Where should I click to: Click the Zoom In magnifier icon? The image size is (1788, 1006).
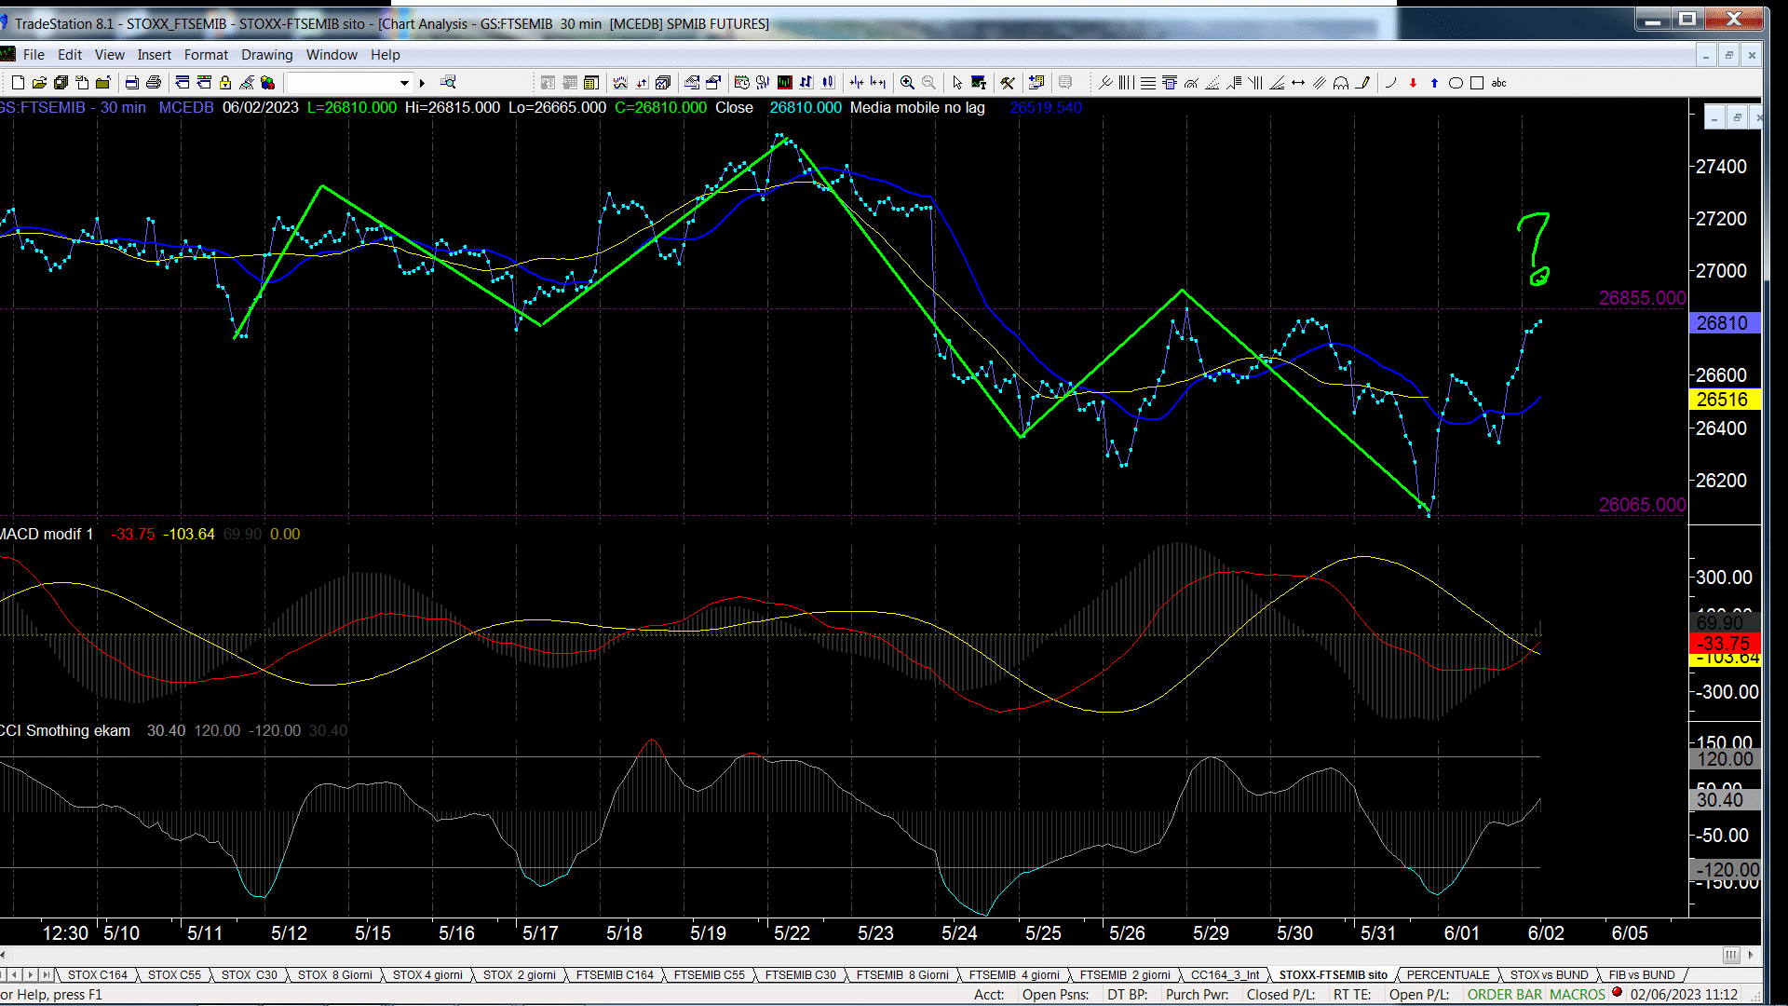click(x=907, y=83)
